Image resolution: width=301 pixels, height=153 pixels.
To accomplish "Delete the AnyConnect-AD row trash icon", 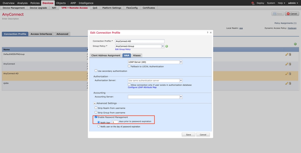I will (x=290, y=74).
